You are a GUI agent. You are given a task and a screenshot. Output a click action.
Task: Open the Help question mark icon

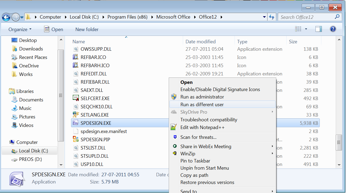[333, 29]
